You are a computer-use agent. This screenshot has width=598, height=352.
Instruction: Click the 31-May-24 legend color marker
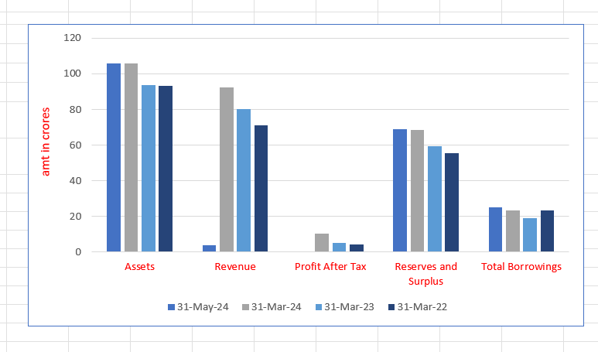click(x=172, y=307)
